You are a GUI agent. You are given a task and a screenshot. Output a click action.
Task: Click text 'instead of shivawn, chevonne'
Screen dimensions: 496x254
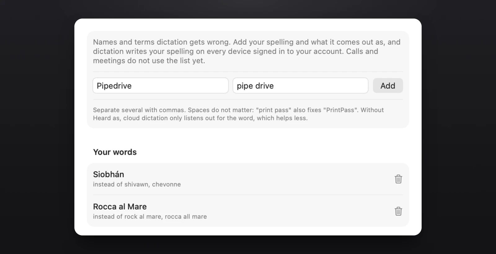(137, 184)
